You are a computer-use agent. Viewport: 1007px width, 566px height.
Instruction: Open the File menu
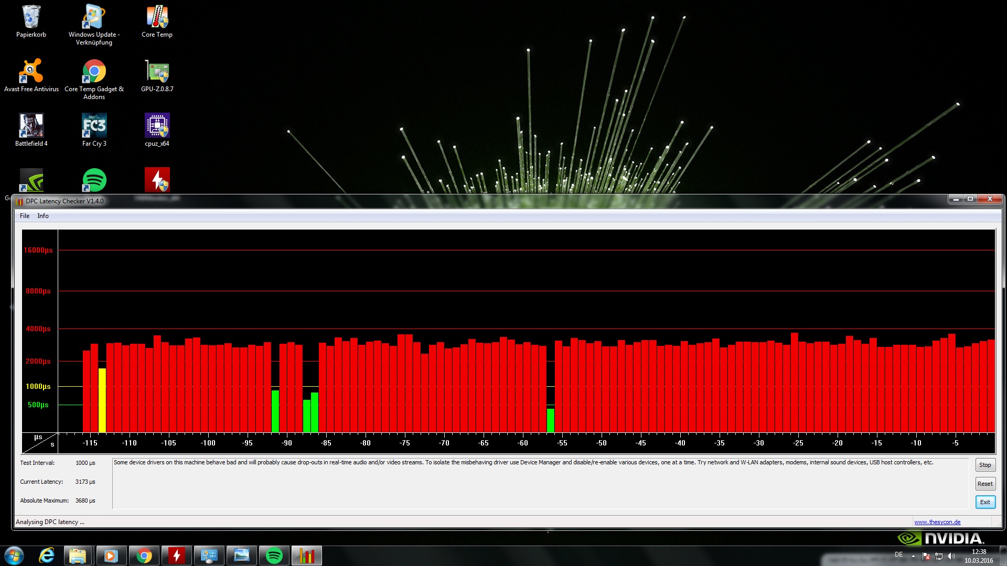pyautogui.click(x=25, y=216)
